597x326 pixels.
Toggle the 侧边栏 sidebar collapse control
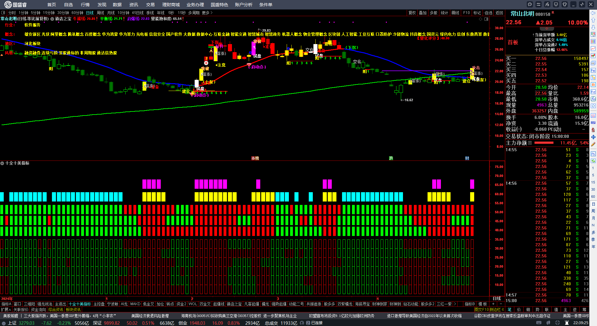point(497,310)
